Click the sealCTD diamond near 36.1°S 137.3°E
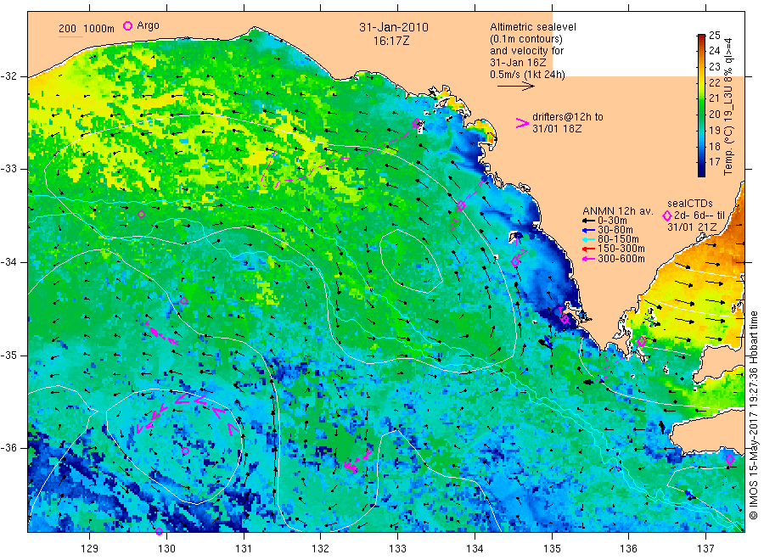Image resolution: width=764 pixels, height=560 pixels. tap(730, 459)
